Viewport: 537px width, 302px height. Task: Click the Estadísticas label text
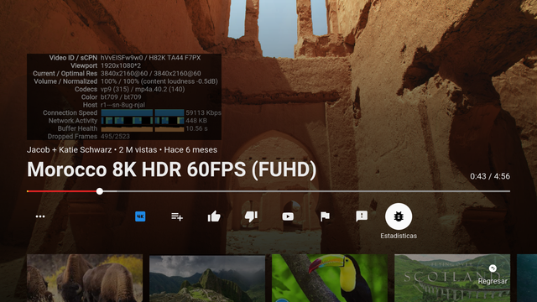[x=399, y=236]
